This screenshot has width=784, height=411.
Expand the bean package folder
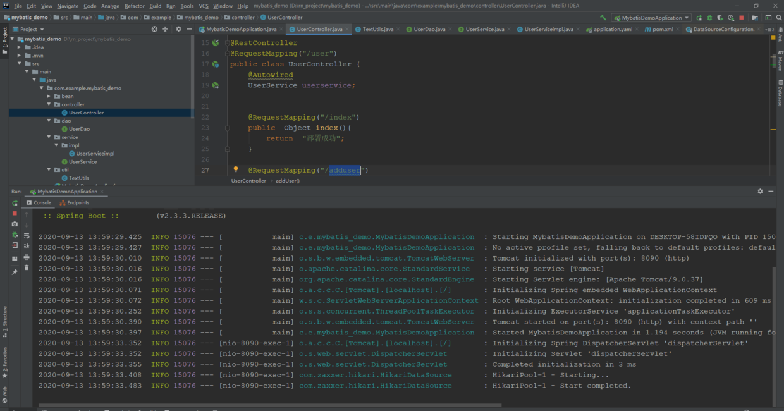click(x=49, y=96)
